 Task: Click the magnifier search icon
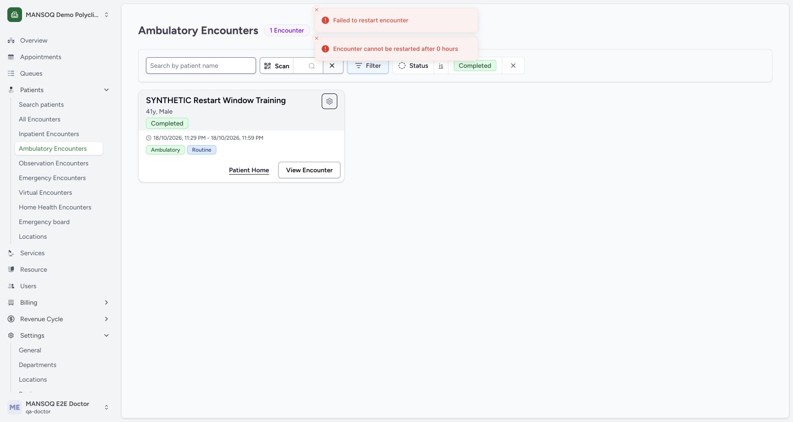pyautogui.click(x=312, y=66)
